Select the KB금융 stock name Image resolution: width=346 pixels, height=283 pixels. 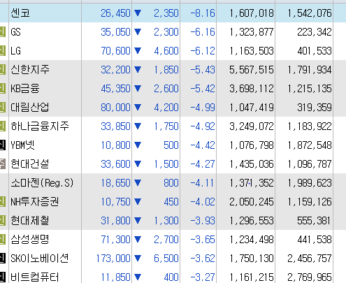25,89
